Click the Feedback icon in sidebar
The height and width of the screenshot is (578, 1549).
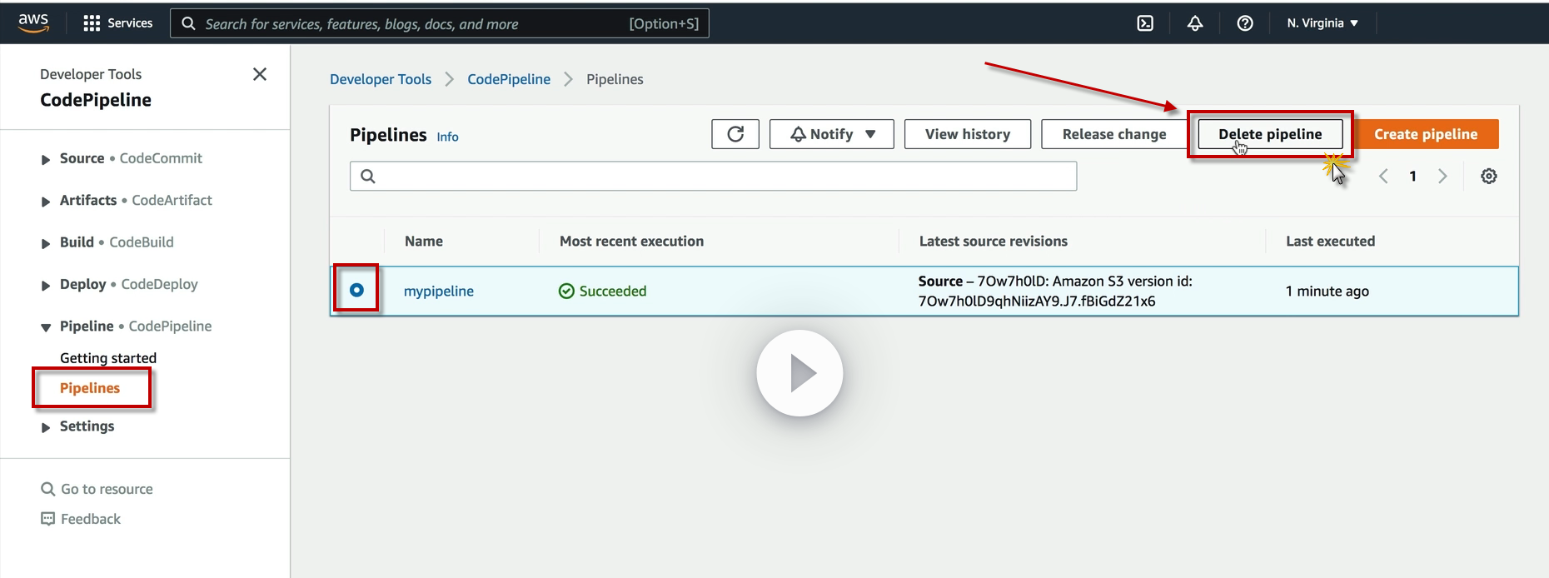click(x=48, y=519)
